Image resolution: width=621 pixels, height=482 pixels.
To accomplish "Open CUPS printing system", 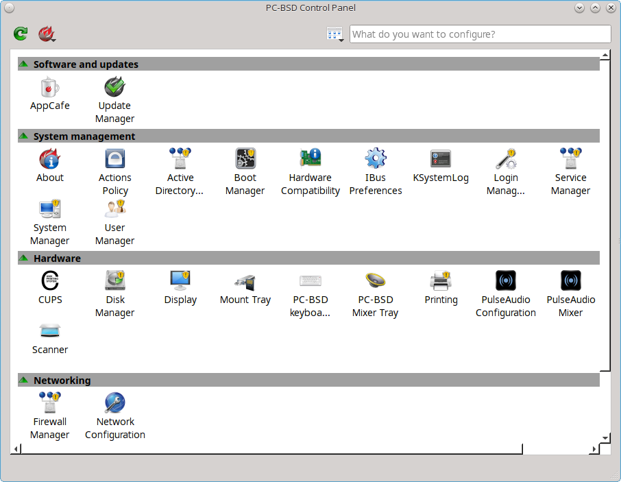I will click(50, 287).
